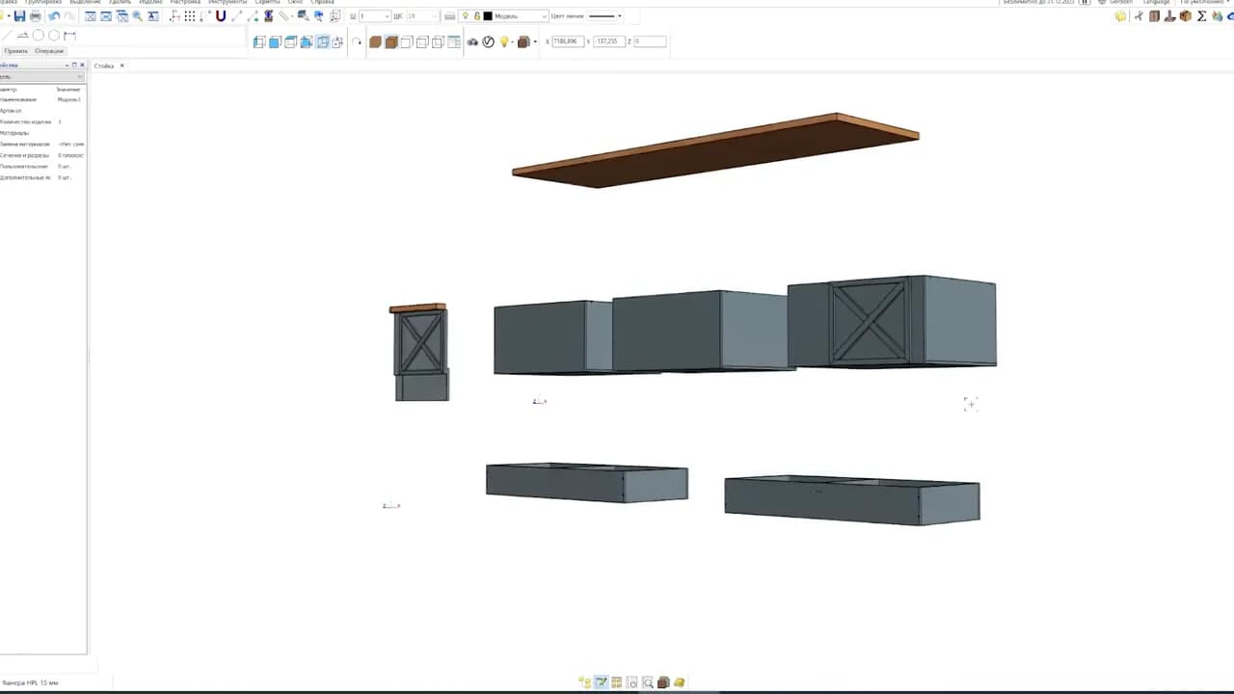Save the project with the floppy disk icon

(19, 16)
